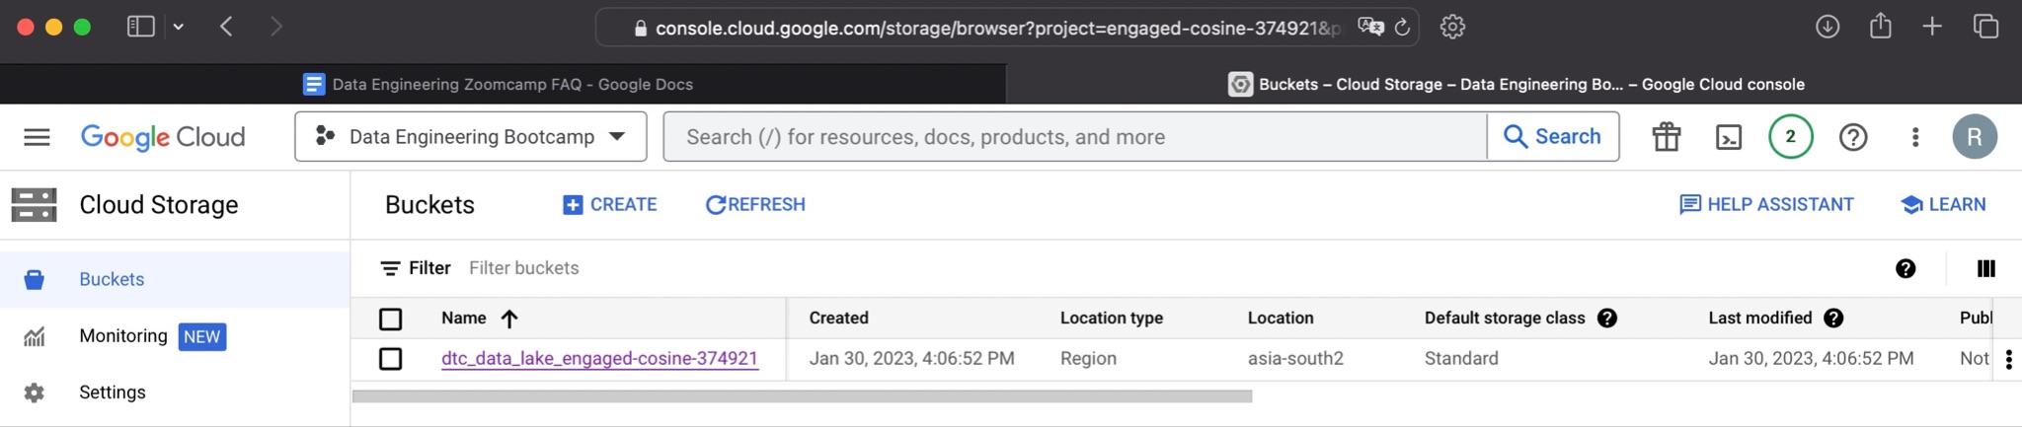Open the website settings gear icon
Screen dimensions: 2022x427
tap(1452, 27)
